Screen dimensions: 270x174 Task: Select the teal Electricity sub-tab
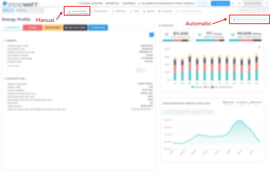tap(11, 28)
